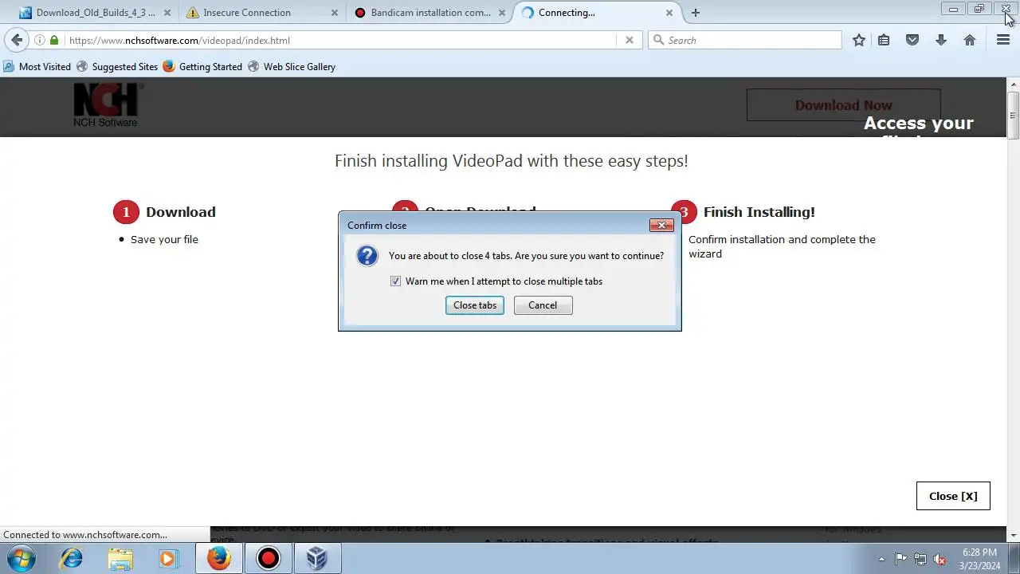The width and height of the screenshot is (1020, 574).
Task: Open Action Center flag icon
Action: pos(900,559)
